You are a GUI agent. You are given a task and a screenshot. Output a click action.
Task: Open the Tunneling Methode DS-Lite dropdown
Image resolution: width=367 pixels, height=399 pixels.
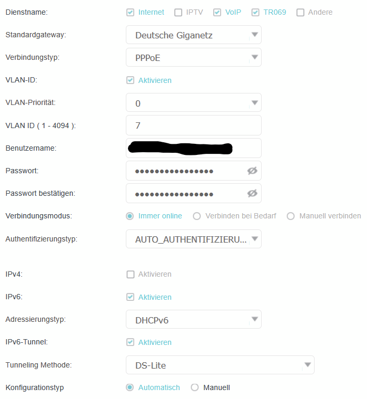click(220, 365)
